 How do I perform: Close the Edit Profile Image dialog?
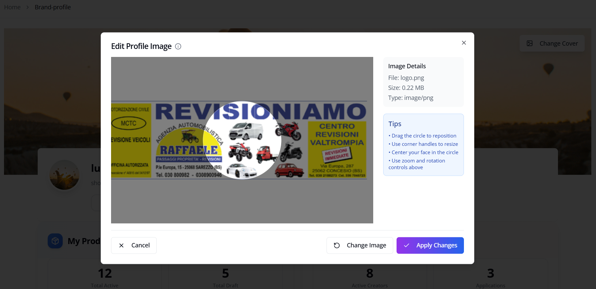click(464, 43)
